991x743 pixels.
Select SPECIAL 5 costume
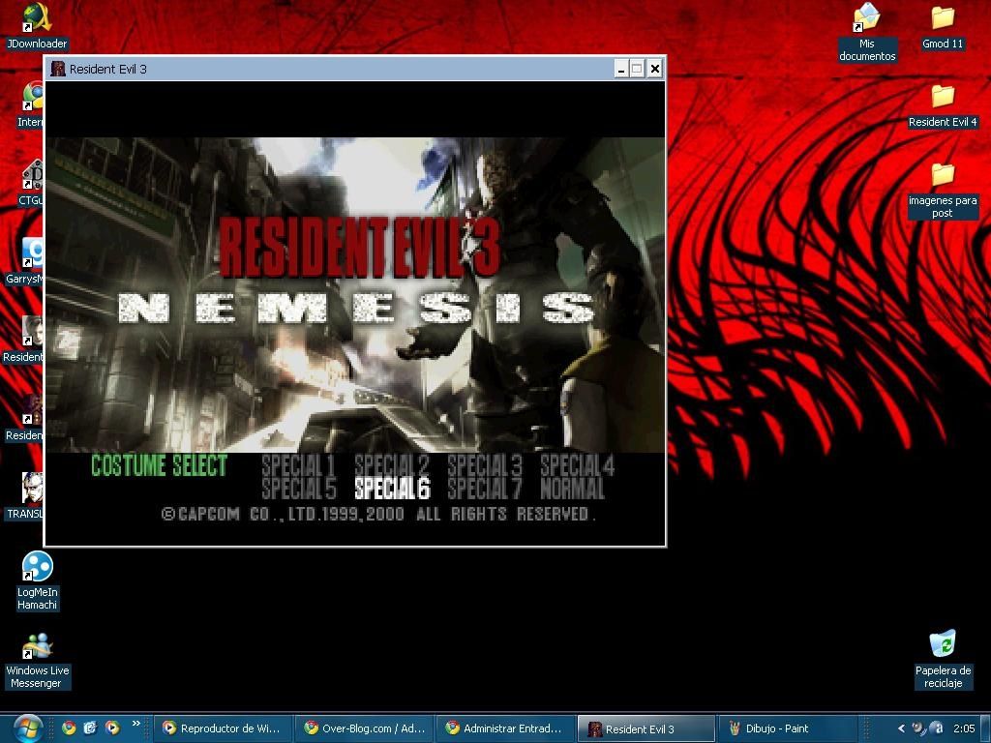coord(298,489)
